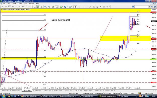Click the globe icon near search box
This screenshot has width=157, height=98.
pyautogui.click(x=133, y=7)
